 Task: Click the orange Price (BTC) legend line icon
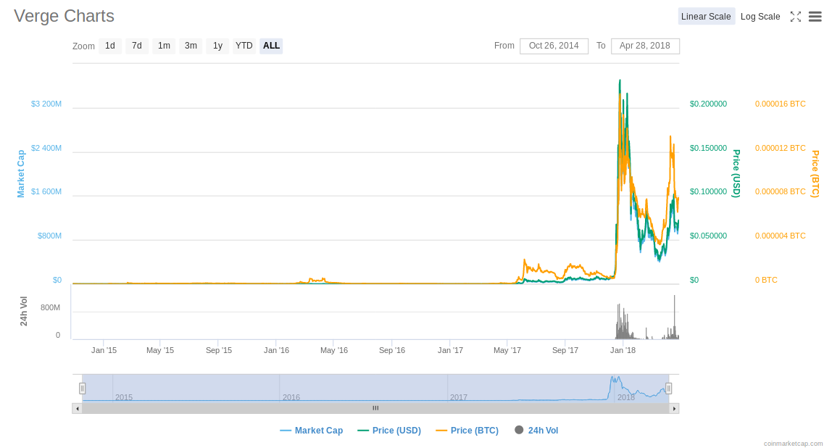click(x=442, y=430)
